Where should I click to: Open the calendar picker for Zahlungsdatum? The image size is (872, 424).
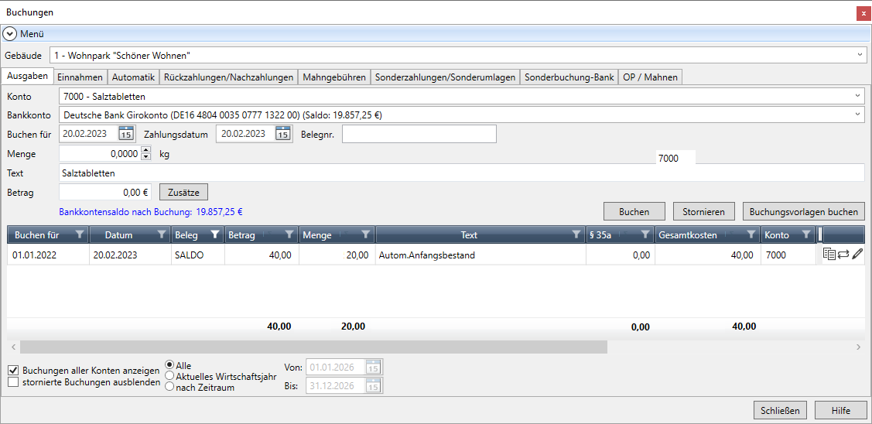[x=282, y=134]
